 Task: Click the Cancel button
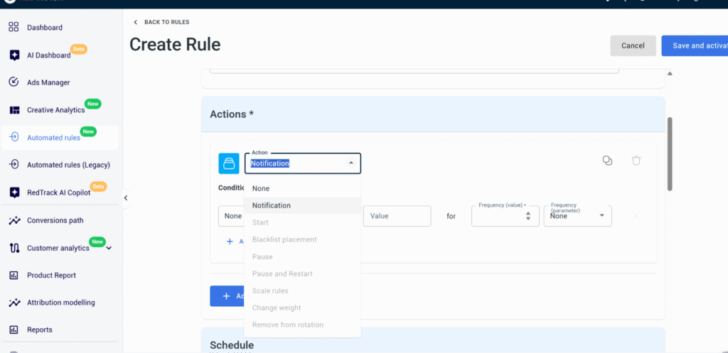[x=633, y=45]
